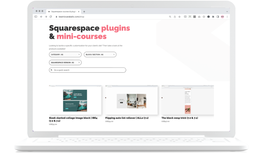
Task: Click the split-view reader extension icon
Action: coord(185,17)
